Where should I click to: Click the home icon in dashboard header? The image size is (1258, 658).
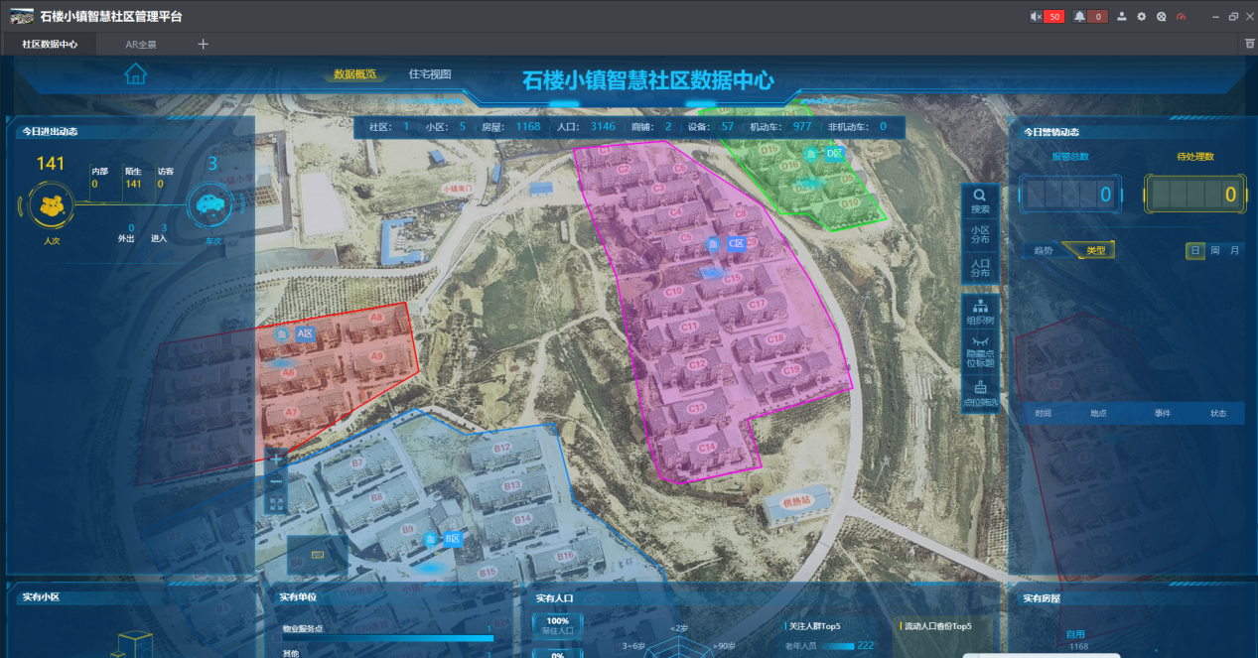136,73
